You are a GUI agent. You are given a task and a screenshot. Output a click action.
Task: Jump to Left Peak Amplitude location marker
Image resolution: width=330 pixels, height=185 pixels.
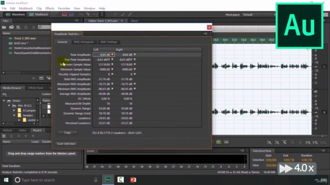tap(112, 54)
